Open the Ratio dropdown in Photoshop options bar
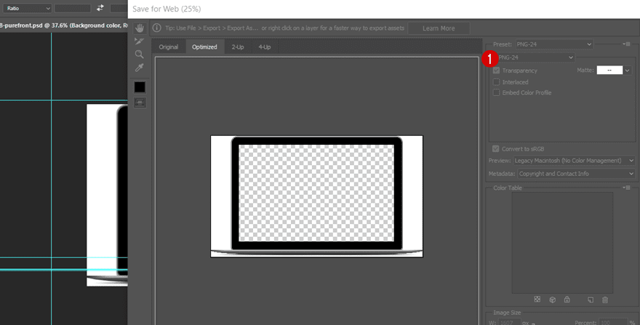 tap(28, 8)
